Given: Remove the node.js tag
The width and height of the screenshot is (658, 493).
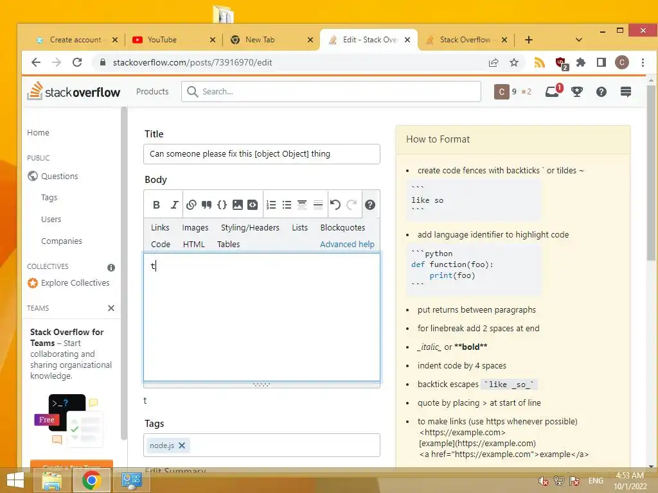Looking at the screenshot, I should [182, 445].
